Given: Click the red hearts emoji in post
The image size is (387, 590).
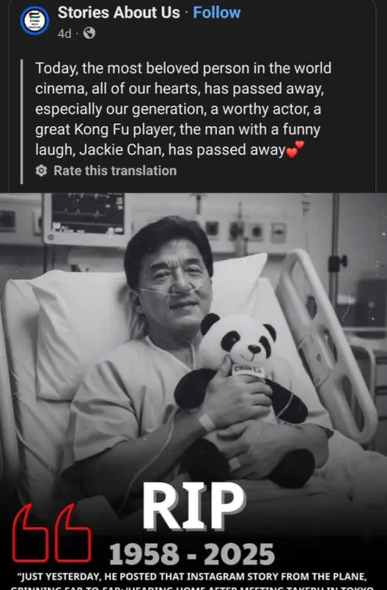Looking at the screenshot, I should pos(295,150).
